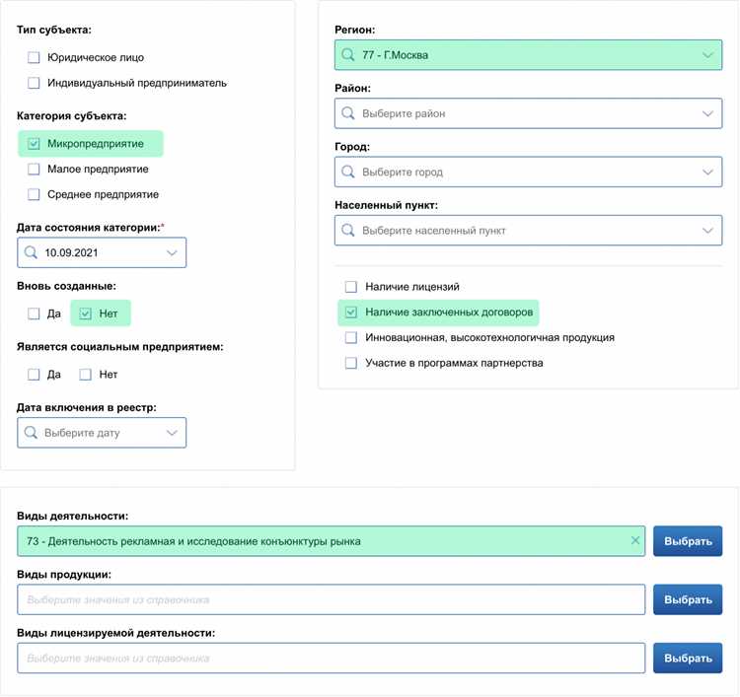This screenshot has width=740, height=697.
Task: Click the magnifier icon in Населенный пункт field
Action: [x=348, y=230]
